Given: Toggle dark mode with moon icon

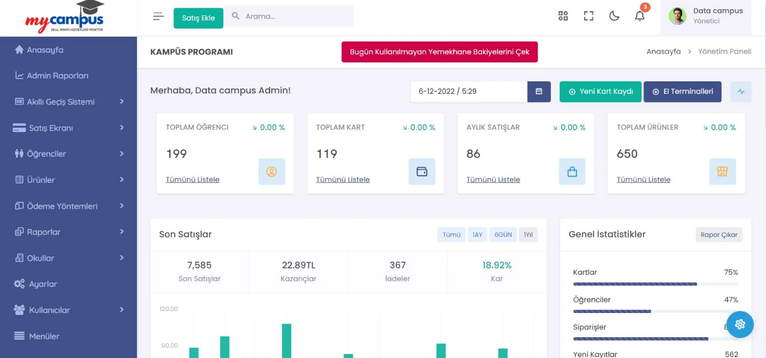Looking at the screenshot, I should pyautogui.click(x=614, y=16).
